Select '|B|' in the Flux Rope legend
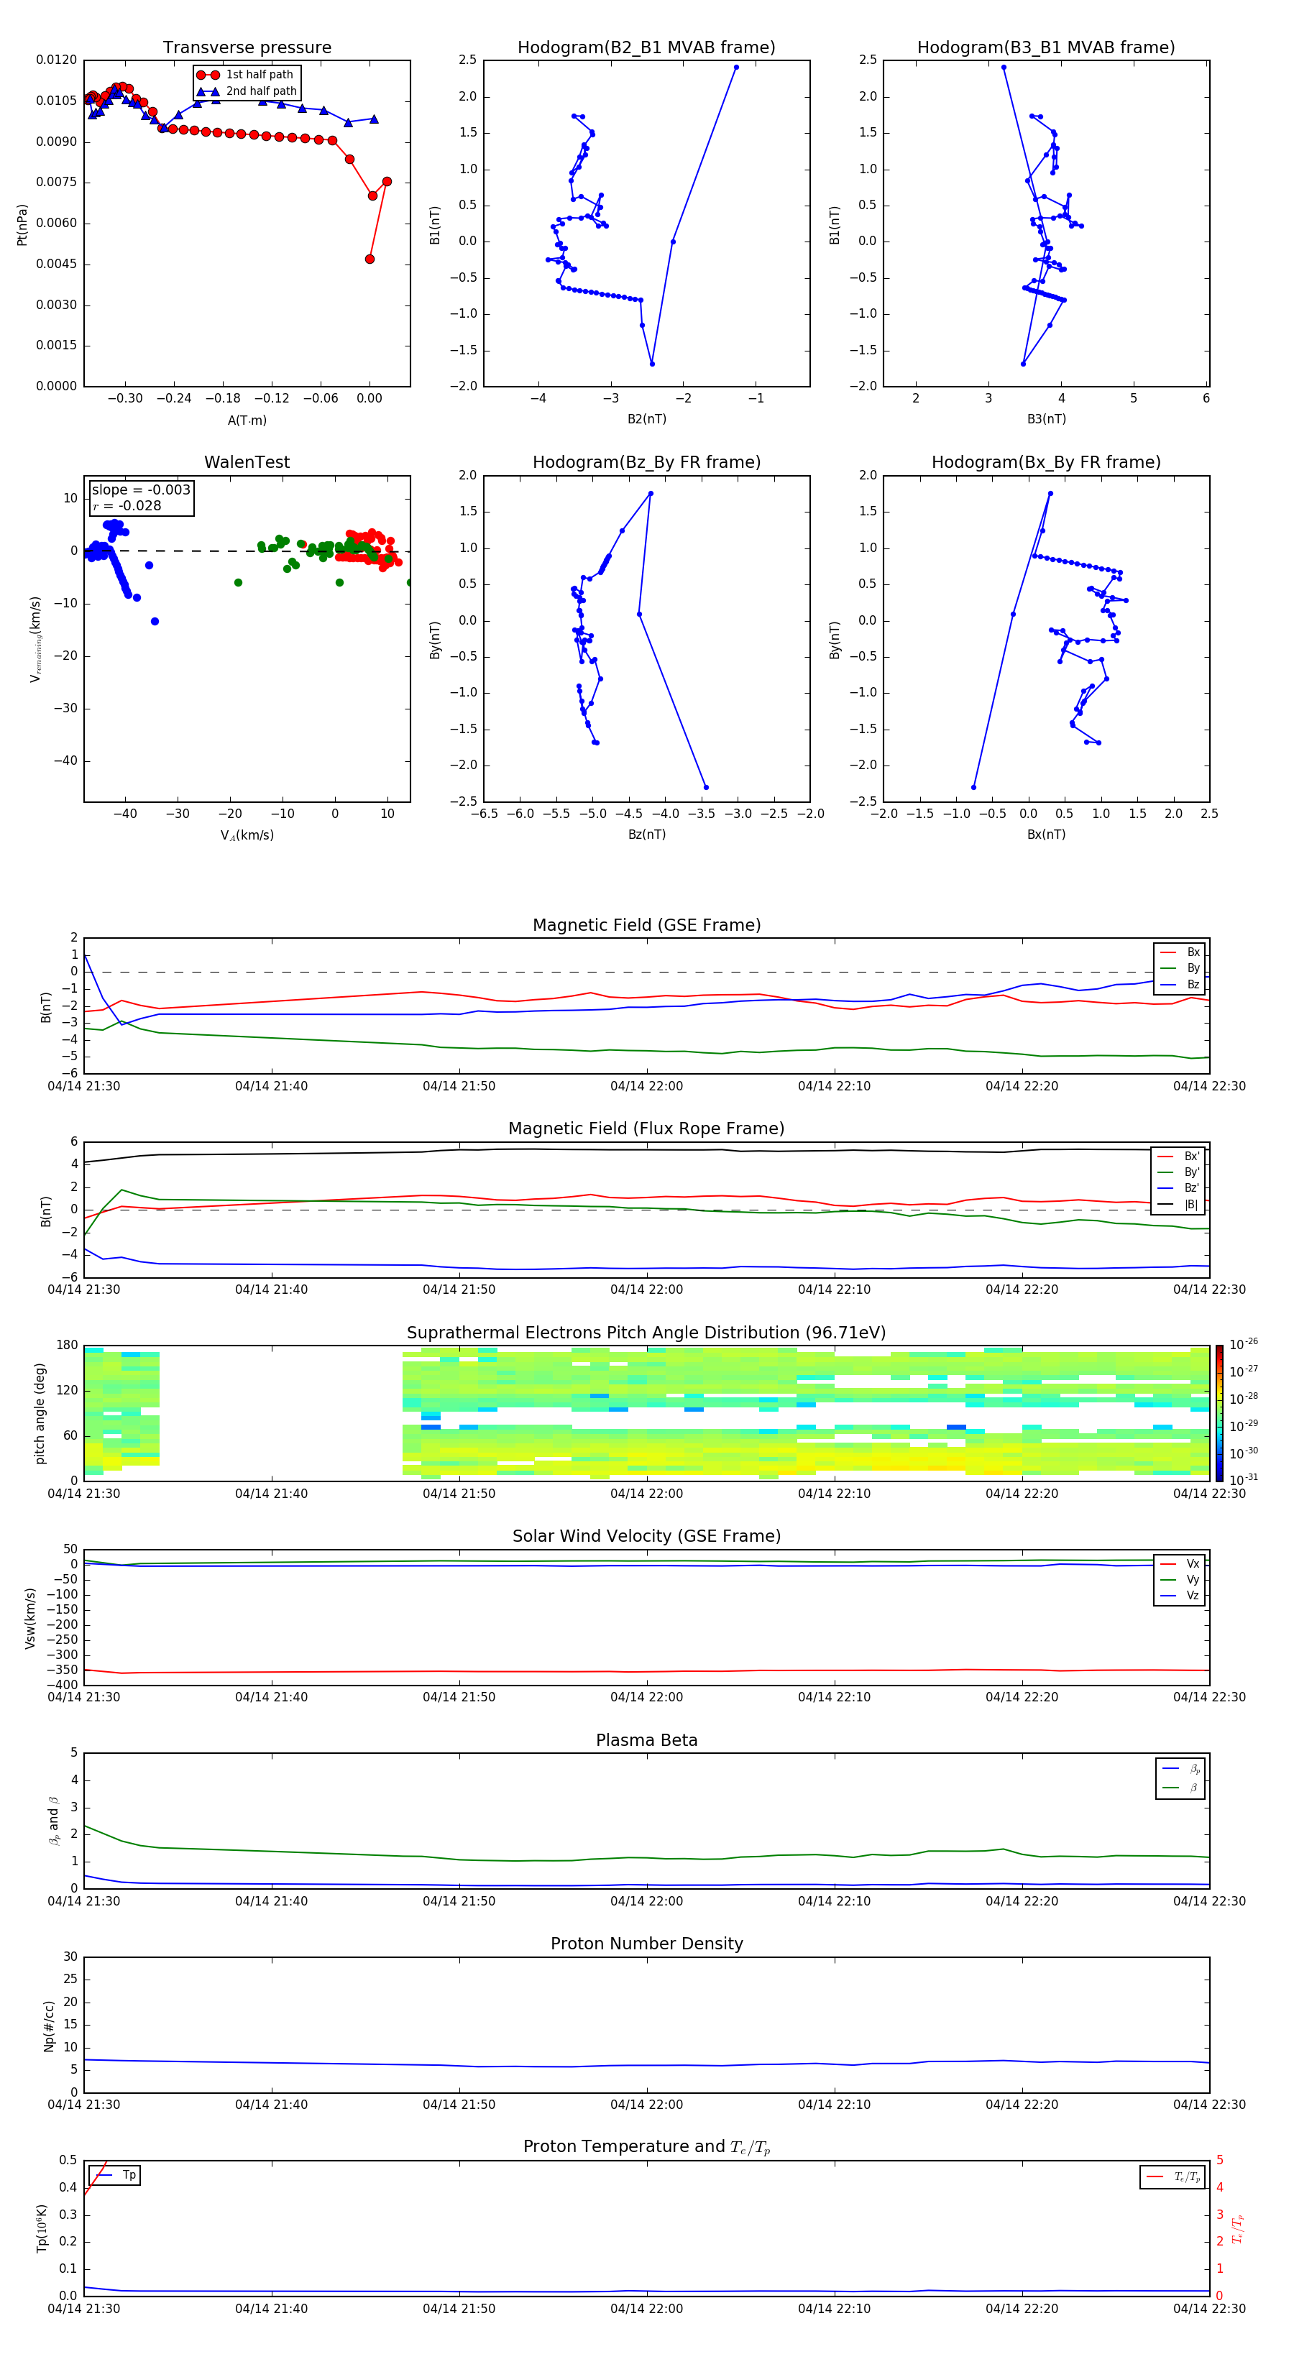This screenshot has width=1294, height=2372. pos(1179,1205)
